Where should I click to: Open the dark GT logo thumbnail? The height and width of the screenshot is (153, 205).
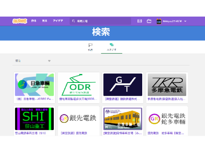pos(123,85)
